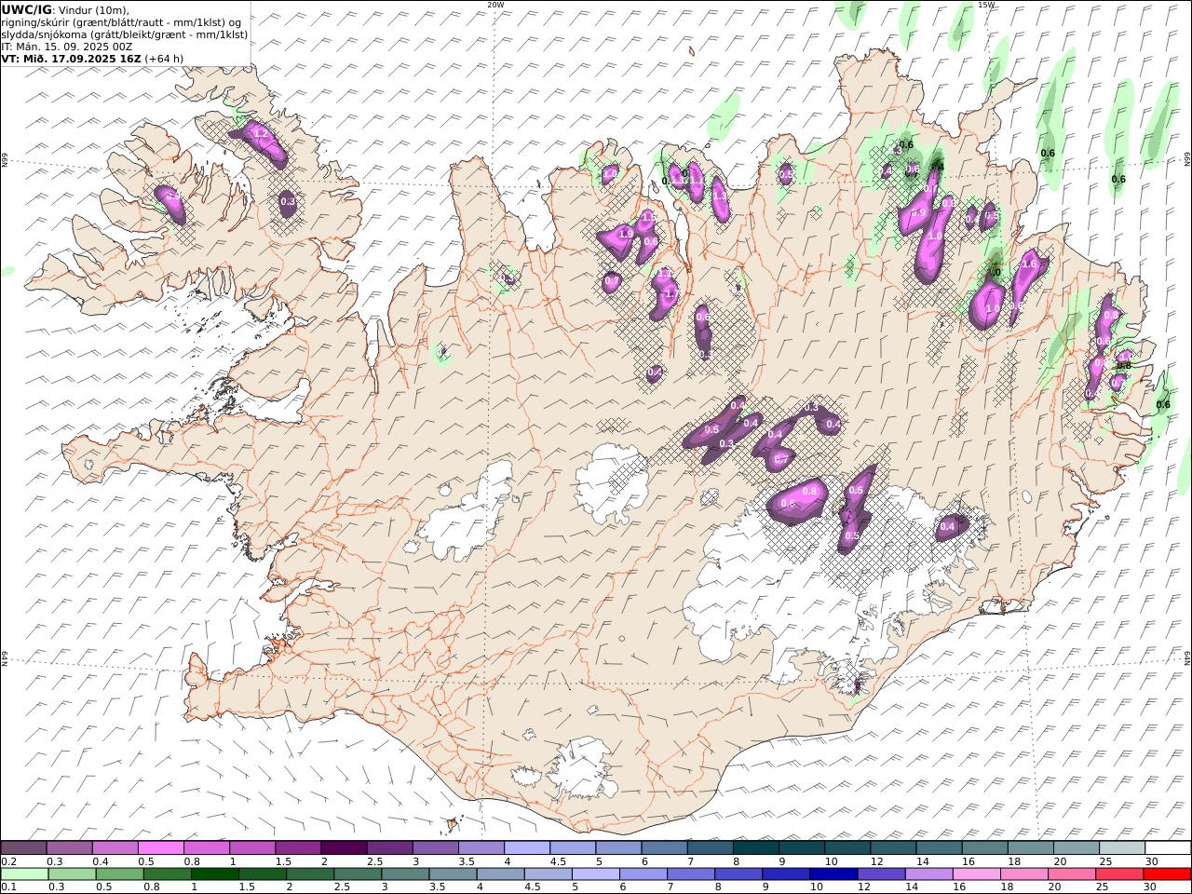This screenshot has height=894, width=1192.
Task: Select the light pink 16–18 bottom-row swatch
Action: 976,874
